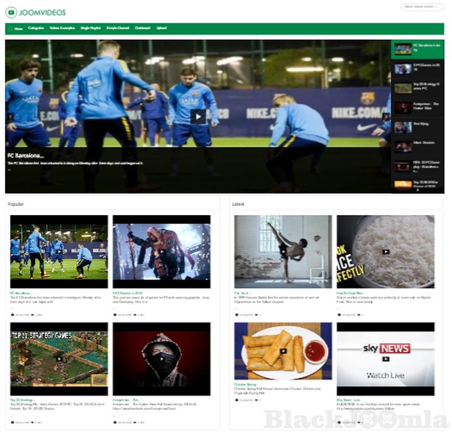The width and height of the screenshot is (452, 432).
Task: Open the Upload menu item
Action: tap(161, 28)
